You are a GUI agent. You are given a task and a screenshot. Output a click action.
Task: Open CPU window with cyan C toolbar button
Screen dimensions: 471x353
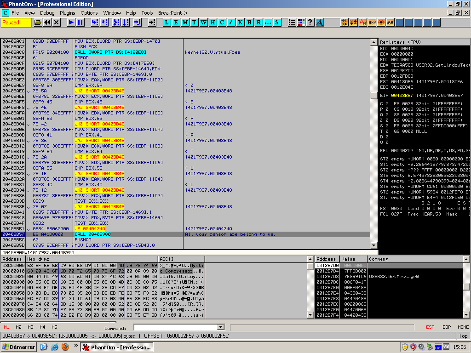[222, 23]
